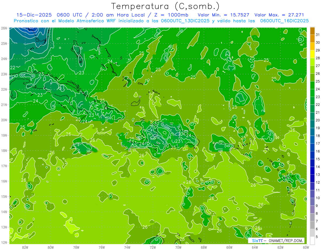Click the colorbar scale label 20
This screenshot has height=251, width=325.
click(318, 120)
